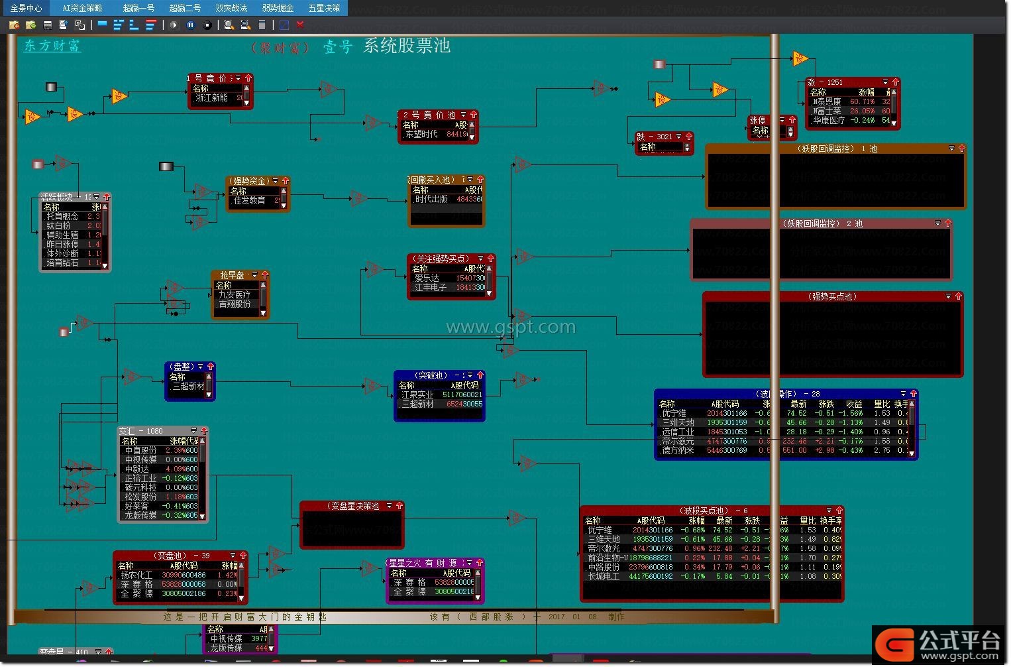This screenshot has width=1011, height=667.
Task: Switch to 超赢二号 tab
Action: click(185, 8)
